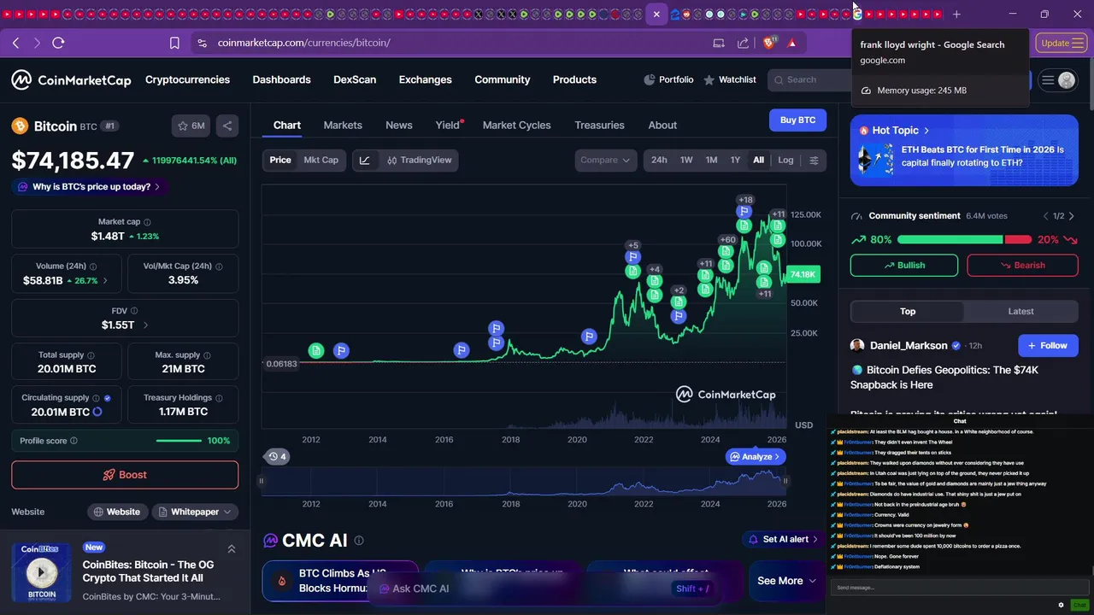
Task: Go to next sentiment page arrow
Action: 1072,216
